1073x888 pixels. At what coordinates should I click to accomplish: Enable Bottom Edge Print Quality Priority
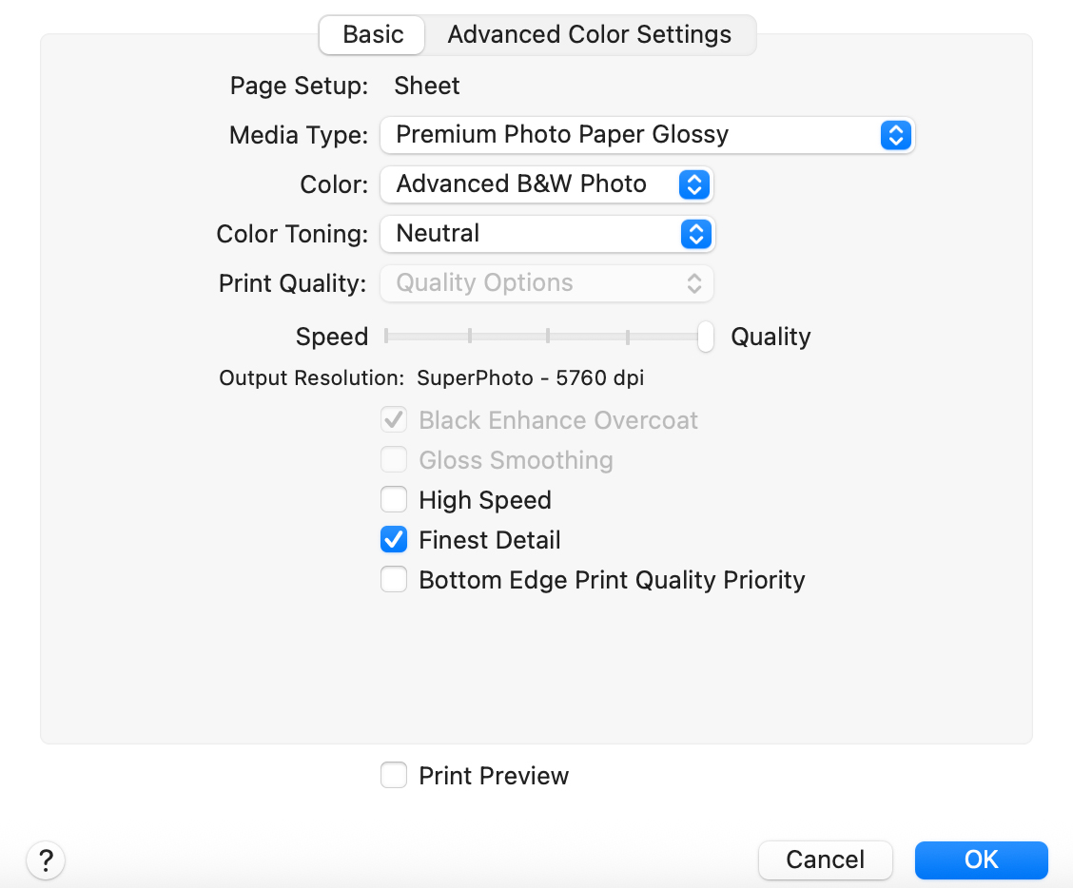pyautogui.click(x=394, y=579)
